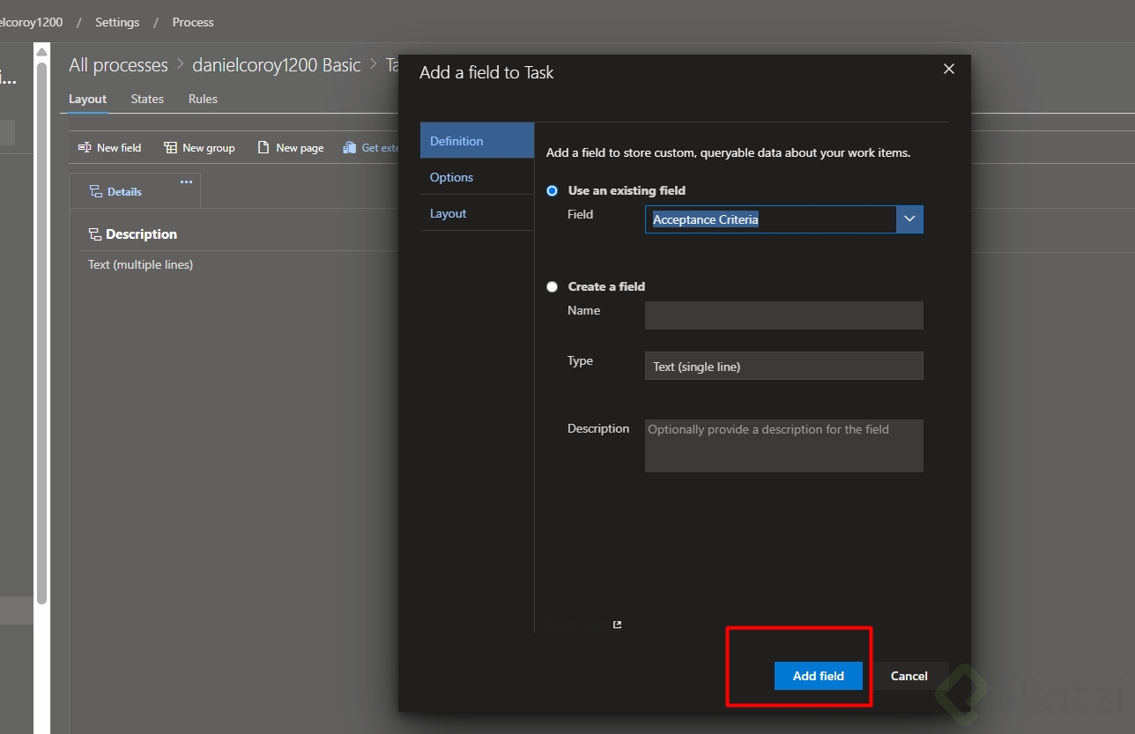Click the external link icon in dialog
Screen dimensions: 1135x734
[617, 625]
